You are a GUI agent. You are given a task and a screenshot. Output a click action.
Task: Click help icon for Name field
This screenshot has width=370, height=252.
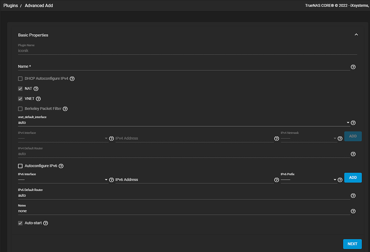point(353,67)
